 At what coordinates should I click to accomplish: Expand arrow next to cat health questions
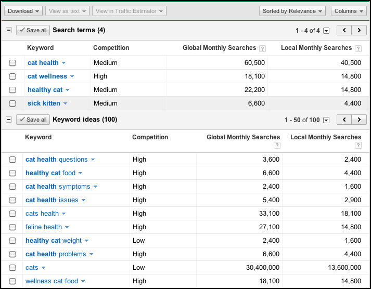93,160
